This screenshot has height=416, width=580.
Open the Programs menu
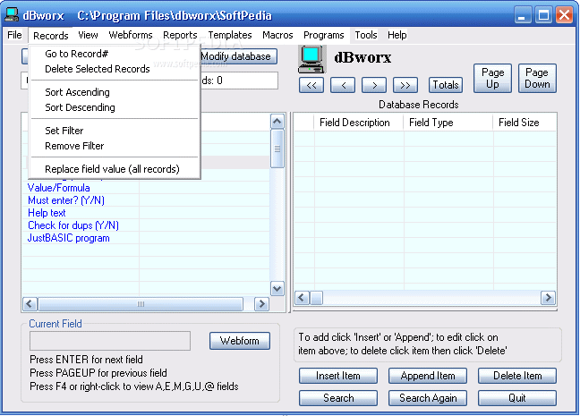click(x=324, y=35)
